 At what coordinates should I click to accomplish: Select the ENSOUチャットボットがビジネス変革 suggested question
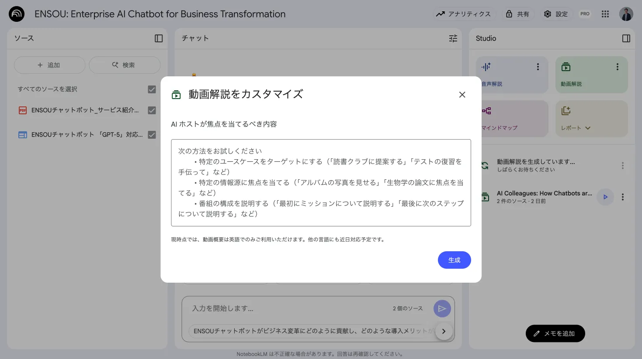point(311,331)
